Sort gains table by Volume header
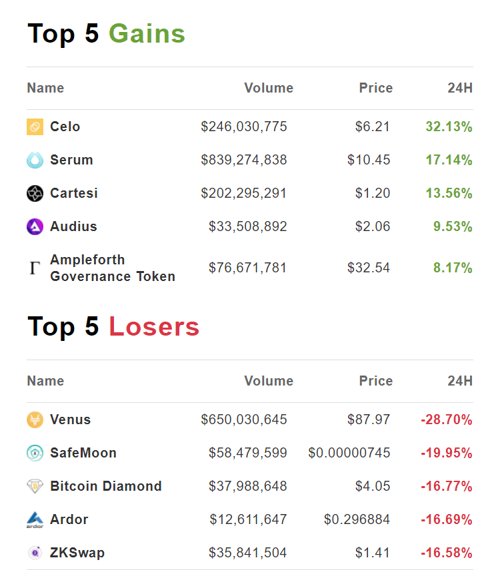 pos(269,88)
